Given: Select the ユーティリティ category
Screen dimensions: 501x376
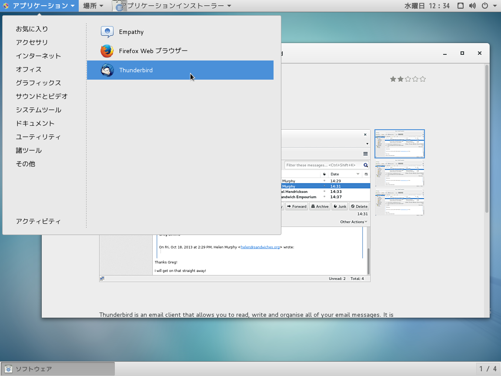Looking at the screenshot, I should pos(38,137).
